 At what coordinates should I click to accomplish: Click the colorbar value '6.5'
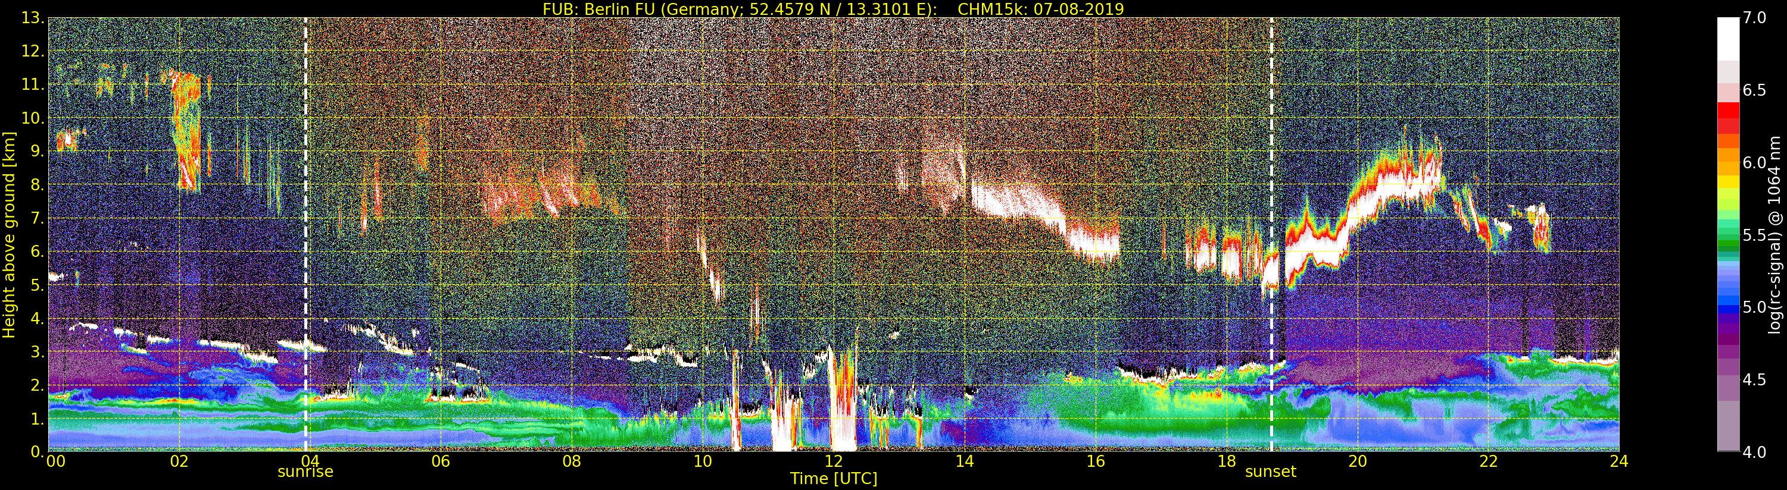1754,90
